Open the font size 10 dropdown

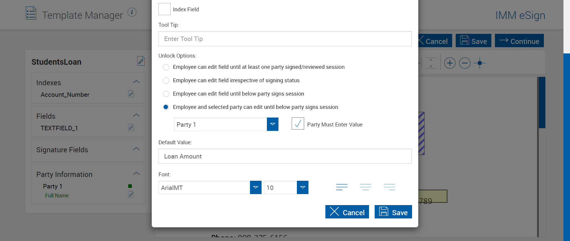[x=303, y=188]
